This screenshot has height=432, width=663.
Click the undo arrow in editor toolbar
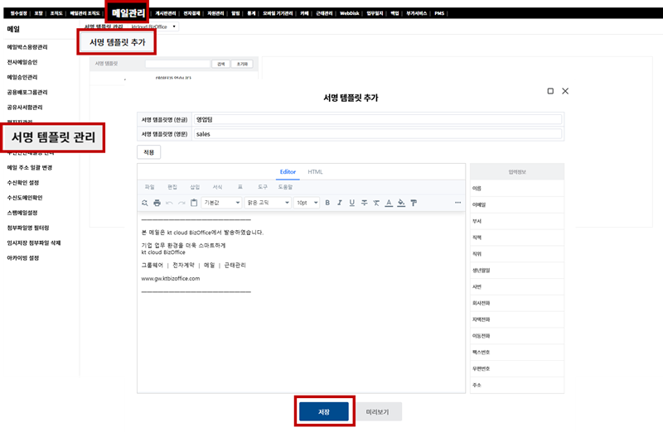[169, 203]
